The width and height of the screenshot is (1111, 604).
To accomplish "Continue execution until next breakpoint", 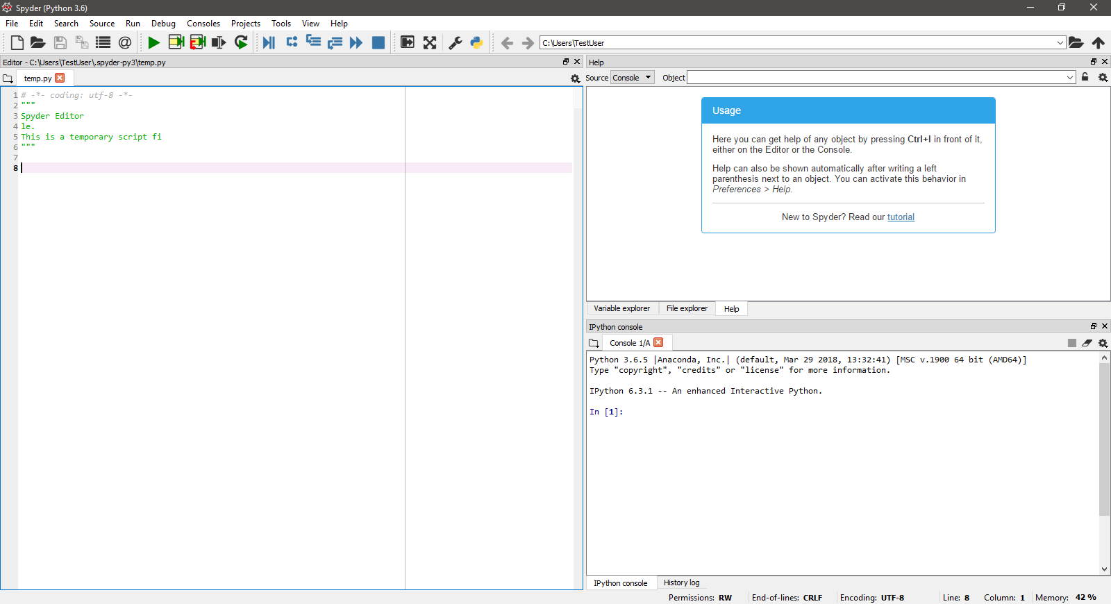I will click(356, 42).
